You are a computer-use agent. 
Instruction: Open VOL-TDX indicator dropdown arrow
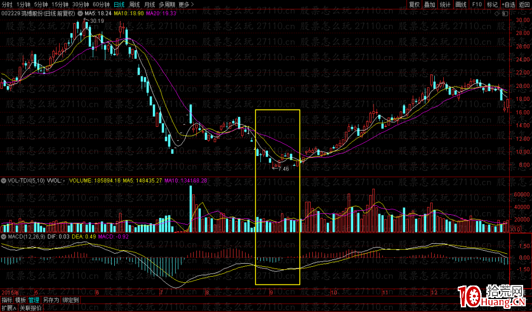4,180
